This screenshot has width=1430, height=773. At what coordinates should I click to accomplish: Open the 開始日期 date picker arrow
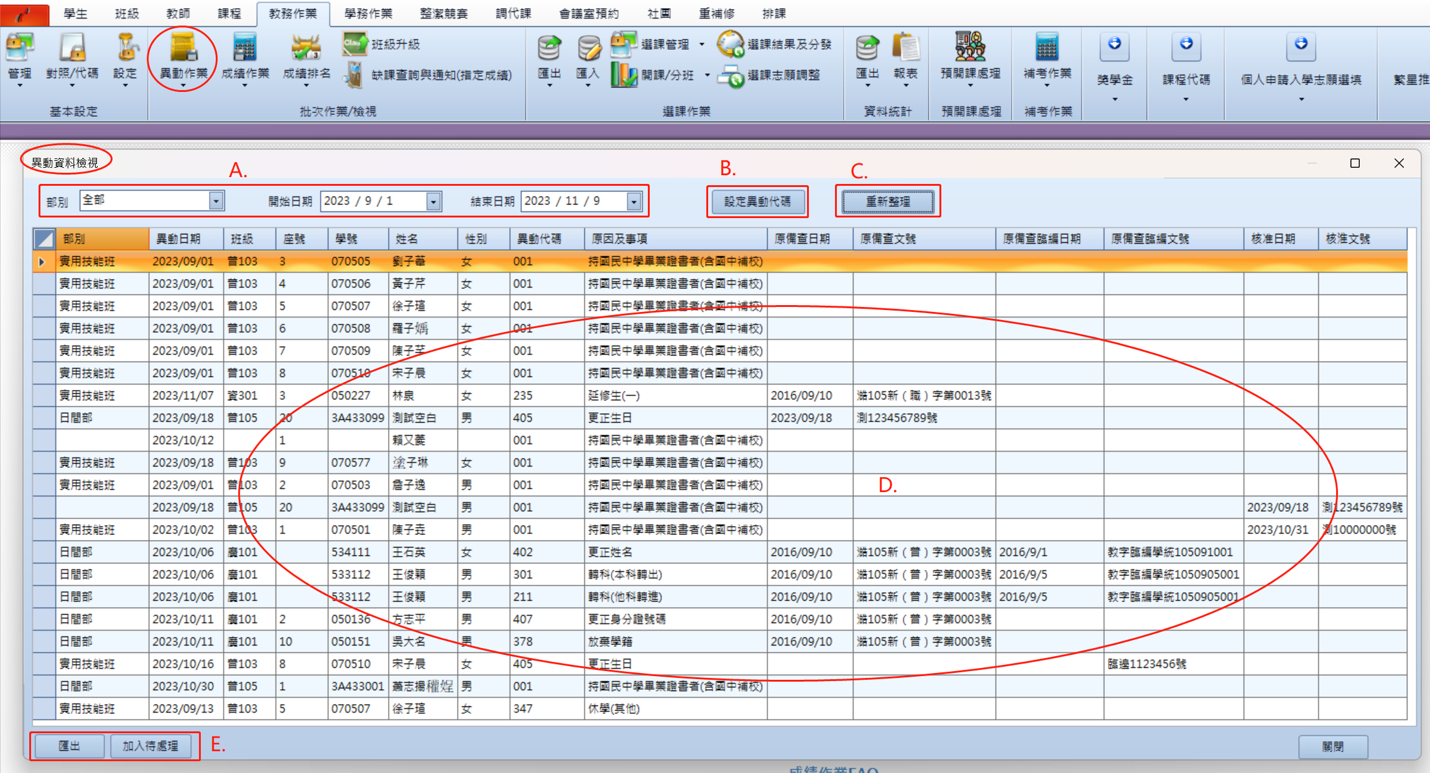click(433, 201)
